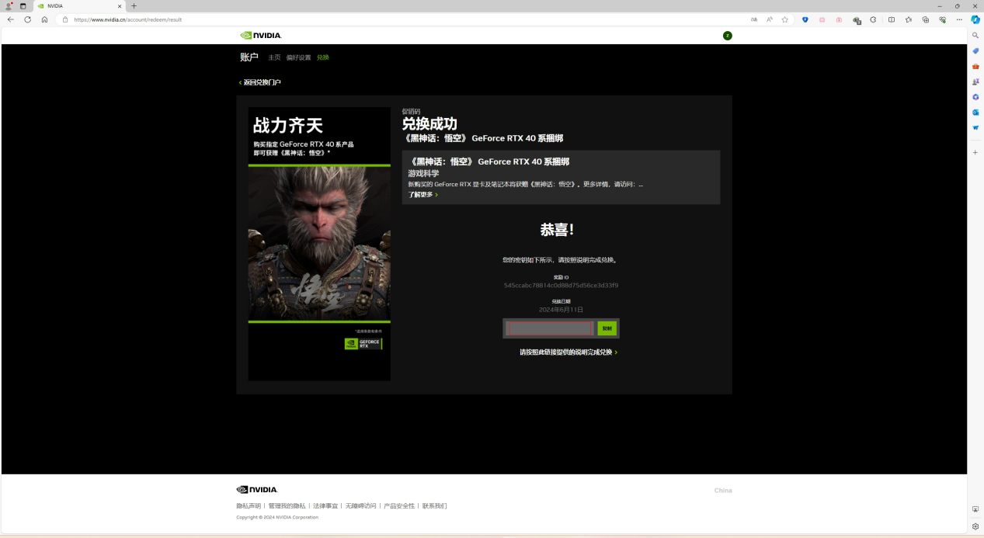Open 请按照此链接提供的说明完成兑换 link

[x=568, y=352]
